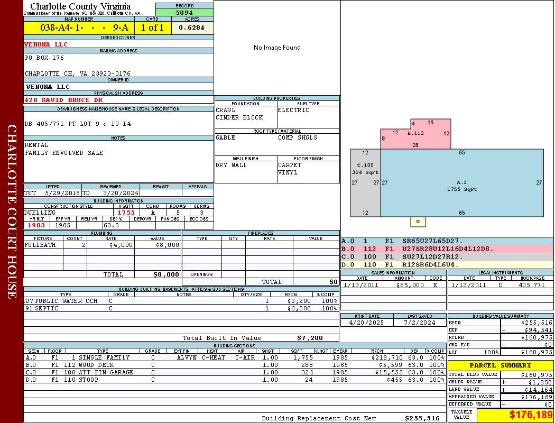The height and width of the screenshot is (423, 555).
Task: Select the FULLBATH fixture row
Action: [103, 245]
